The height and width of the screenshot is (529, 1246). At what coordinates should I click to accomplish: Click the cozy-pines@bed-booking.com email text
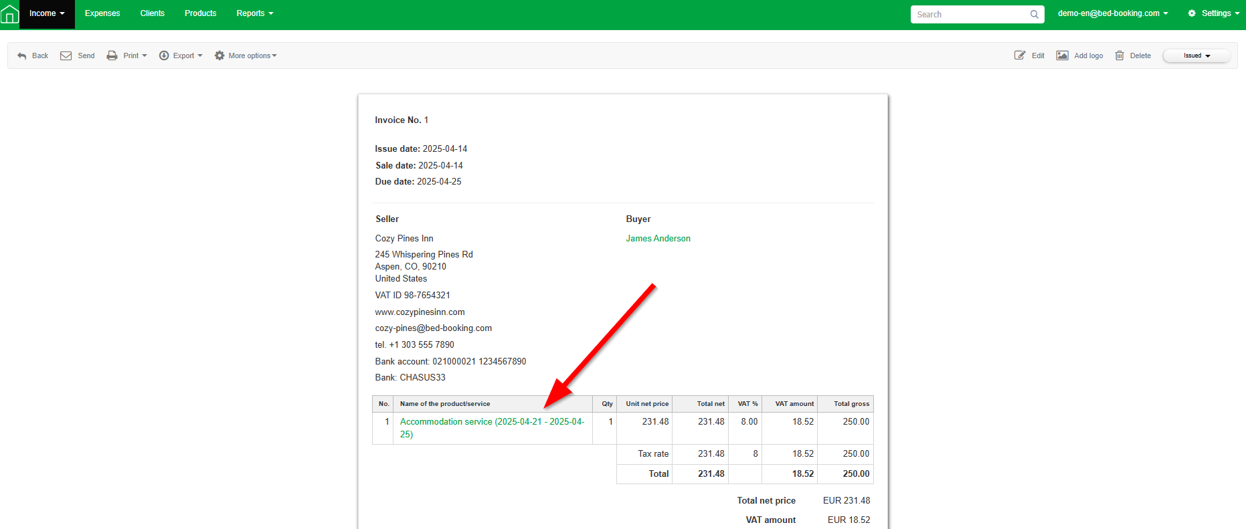(x=434, y=328)
